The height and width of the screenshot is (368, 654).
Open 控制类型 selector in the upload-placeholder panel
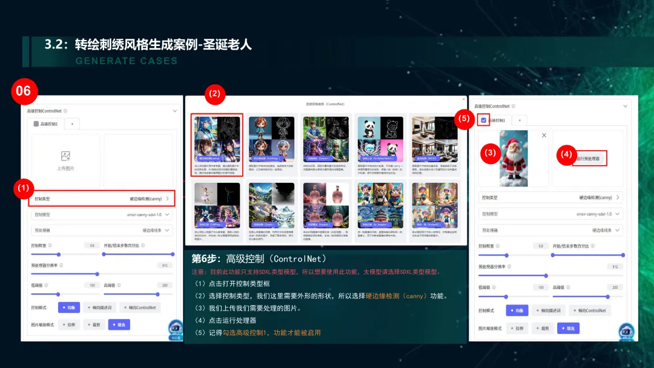(x=102, y=199)
